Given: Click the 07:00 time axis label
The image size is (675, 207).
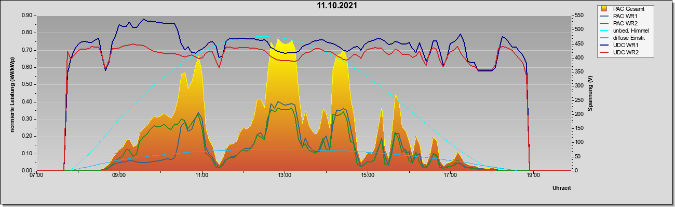Looking at the screenshot, I should pos(36,175).
